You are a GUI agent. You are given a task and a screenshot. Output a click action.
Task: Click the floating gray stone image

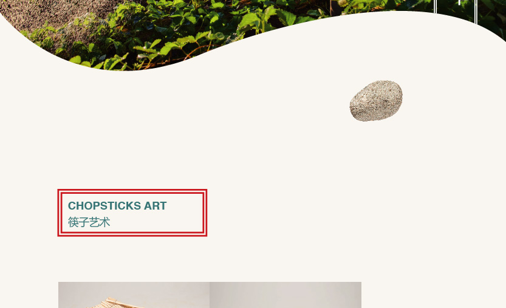(376, 101)
